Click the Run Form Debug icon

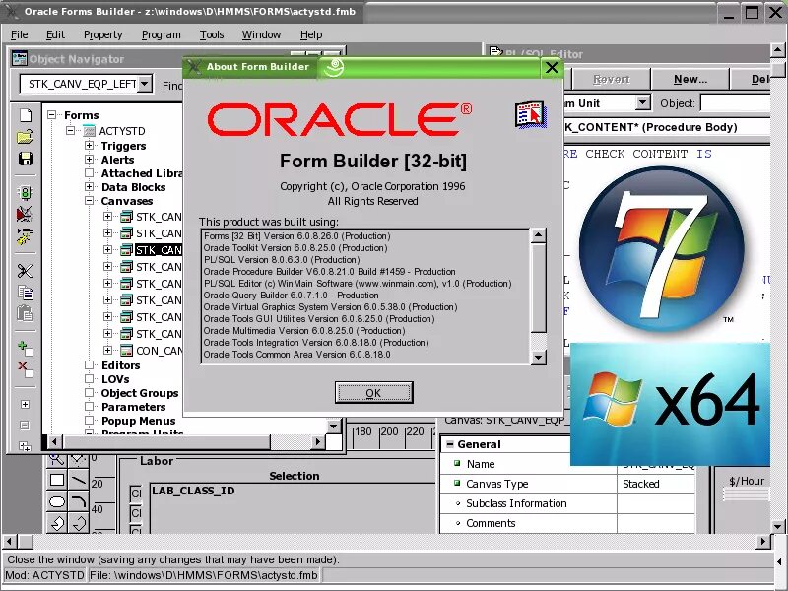coord(25,214)
